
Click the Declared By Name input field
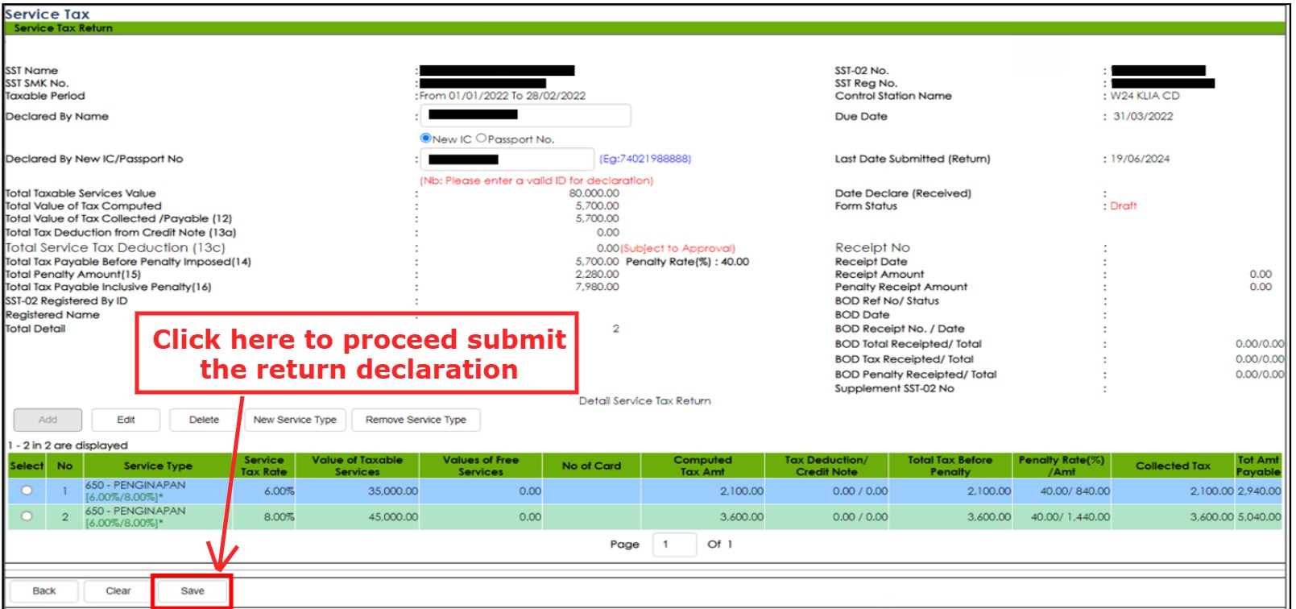click(525, 116)
